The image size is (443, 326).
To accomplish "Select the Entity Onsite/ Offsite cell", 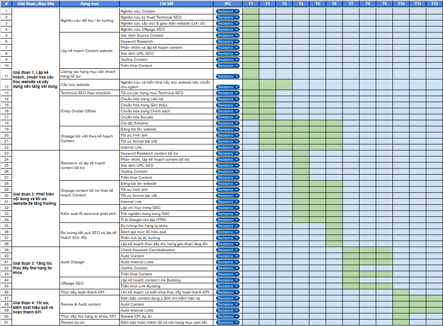I will click(90, 111).
